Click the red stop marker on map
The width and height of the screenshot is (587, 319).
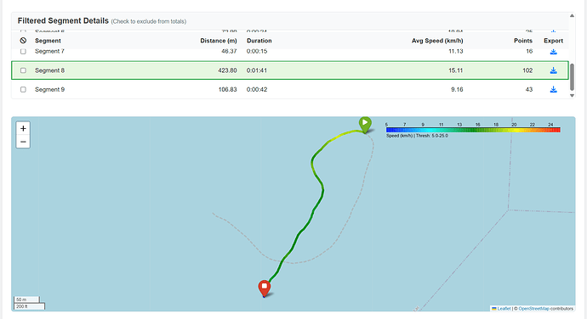(265, 288)
